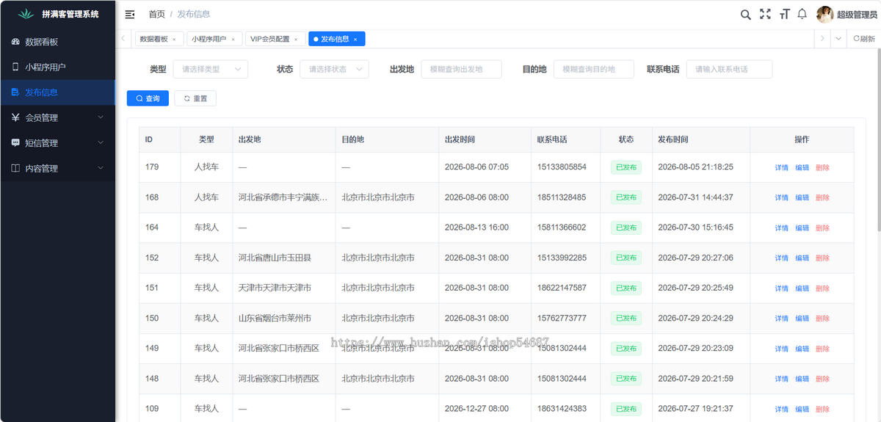Click the 数据看板 dashboard icon in sidebar
Image resolution: width=881 pixels, height=422 pixels.
(x=15, y=42)
